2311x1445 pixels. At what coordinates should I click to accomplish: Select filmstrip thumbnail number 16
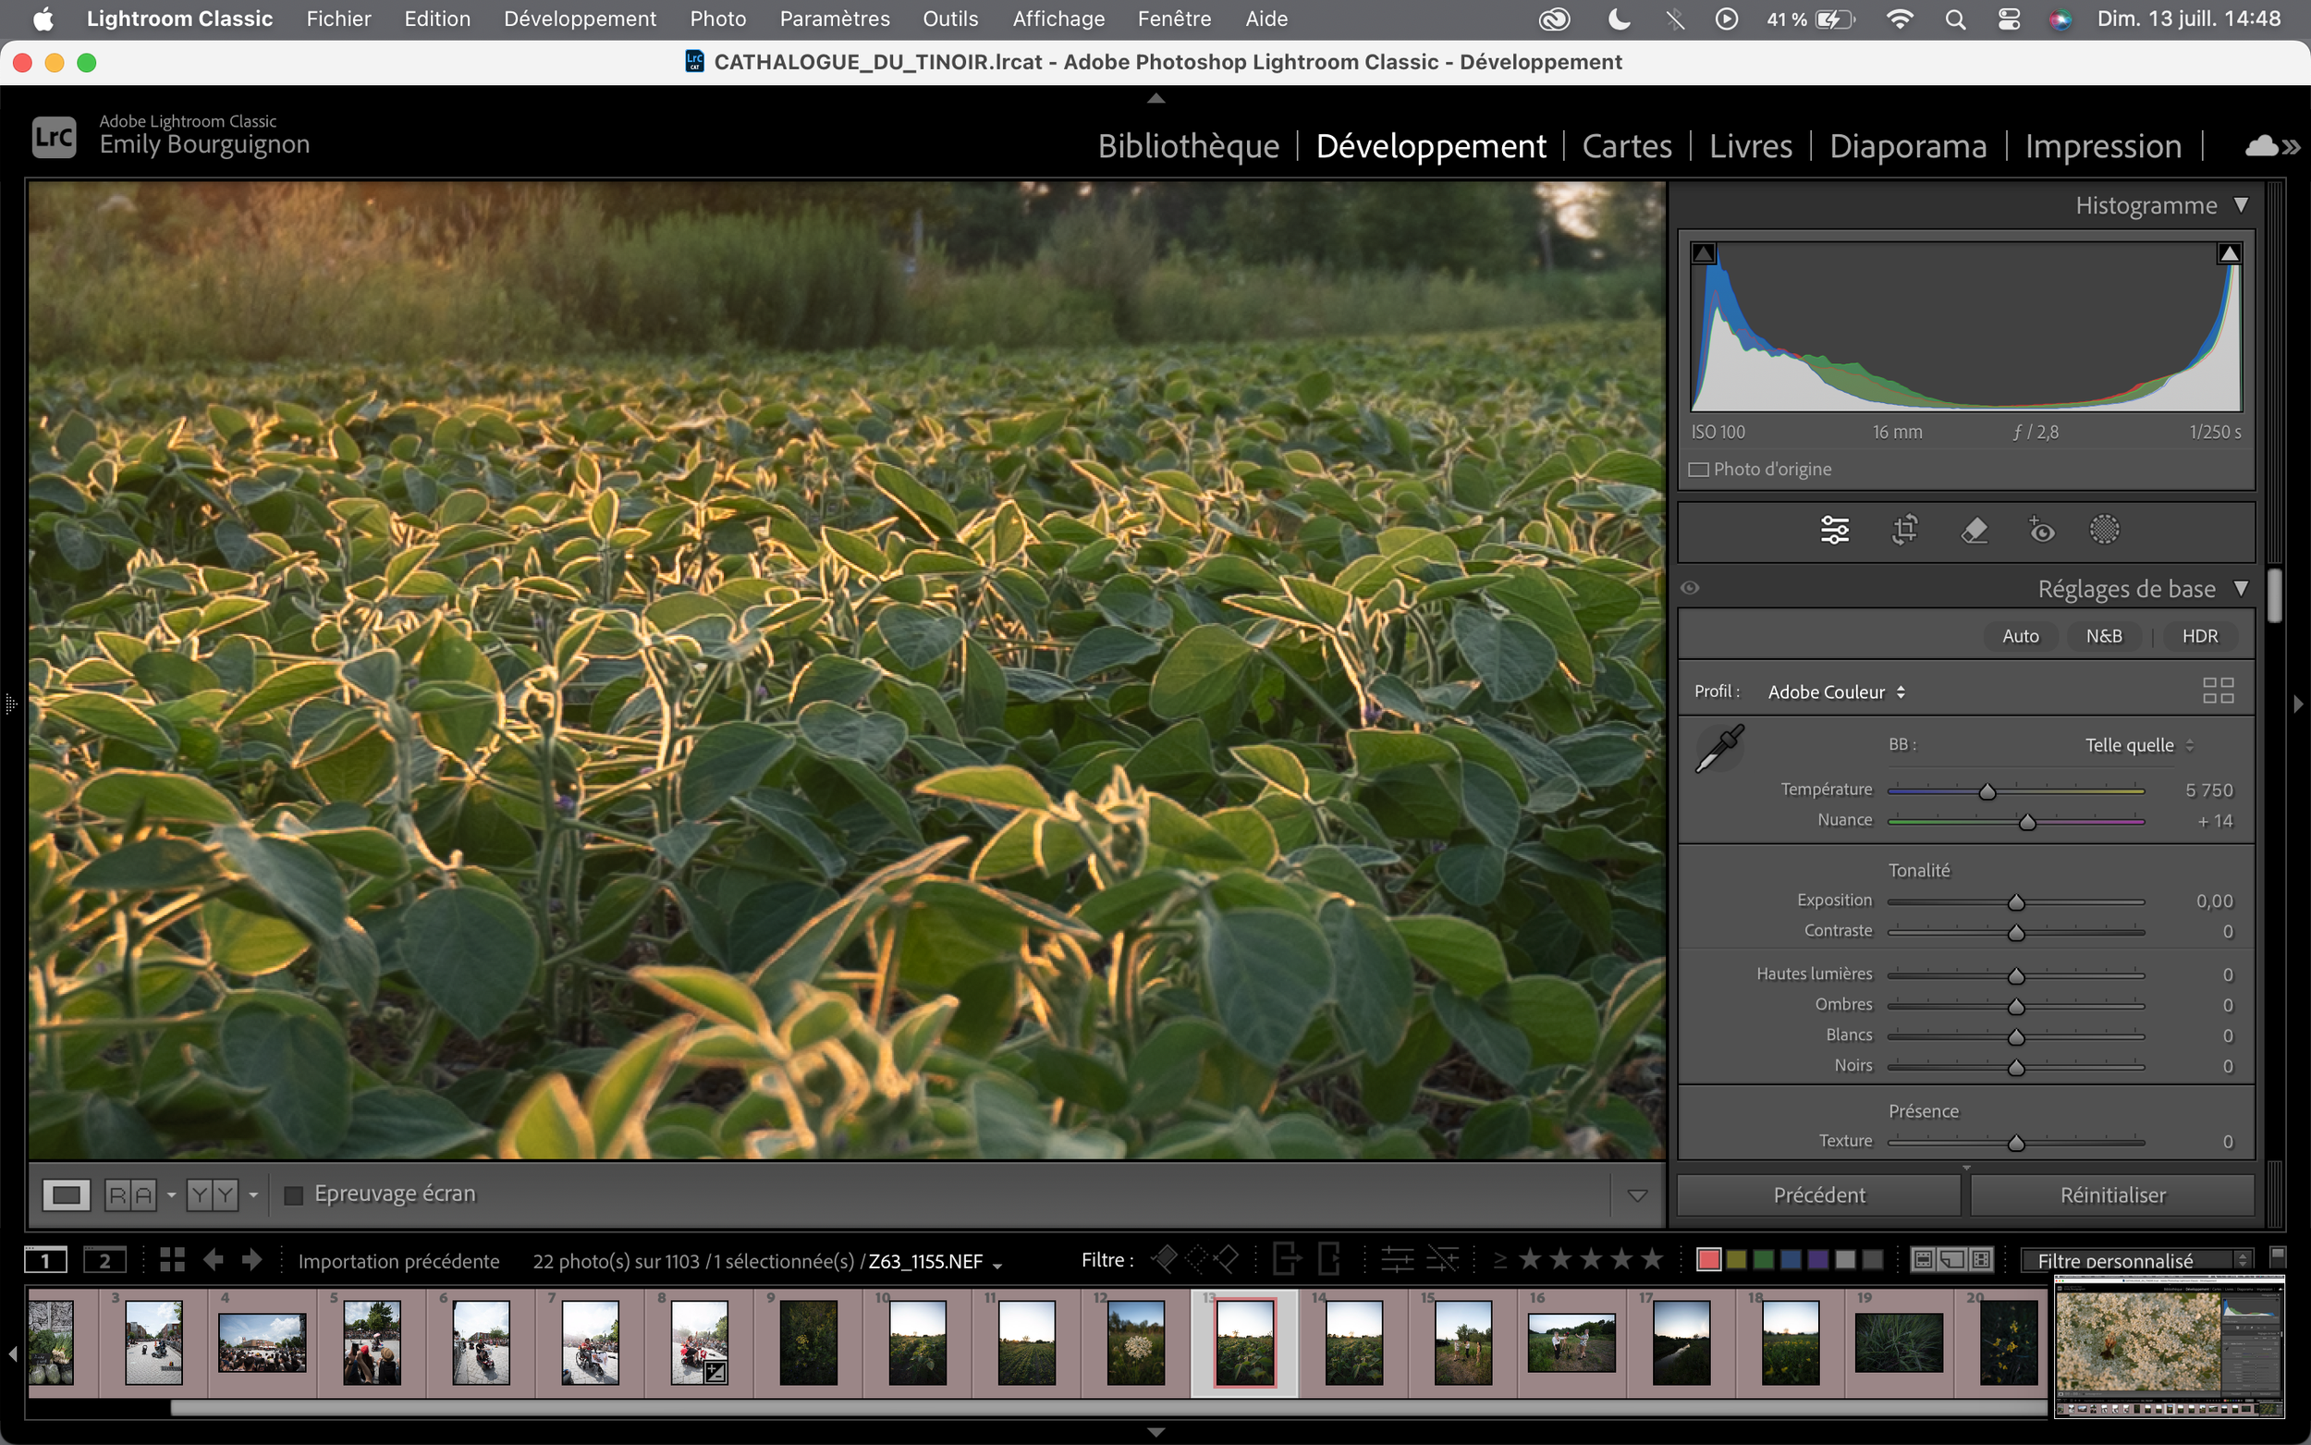pos(1571,1341)
